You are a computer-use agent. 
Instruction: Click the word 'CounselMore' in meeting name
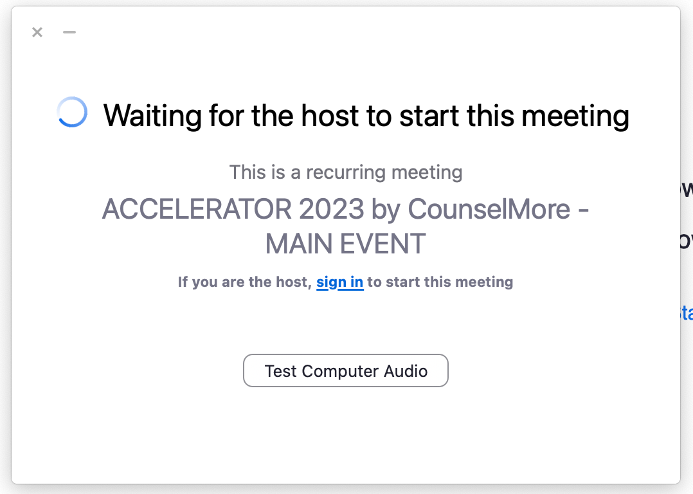(x=489, y=209)
